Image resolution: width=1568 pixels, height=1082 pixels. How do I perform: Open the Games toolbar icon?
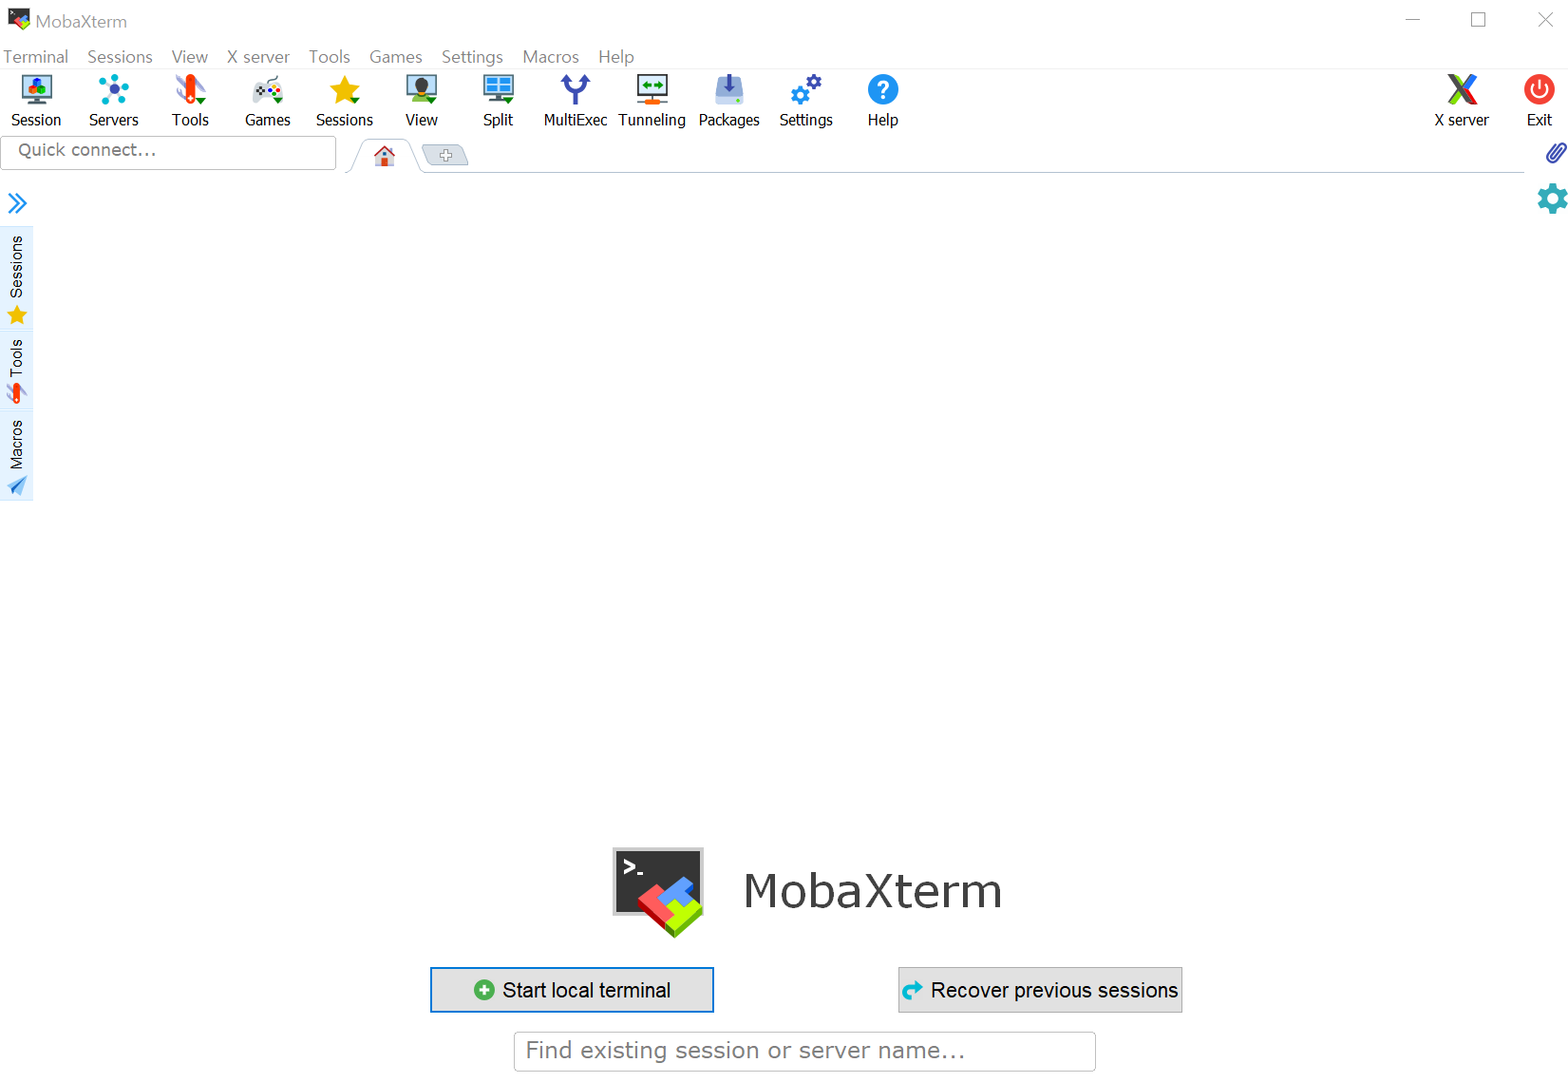(x=268, y=101)
